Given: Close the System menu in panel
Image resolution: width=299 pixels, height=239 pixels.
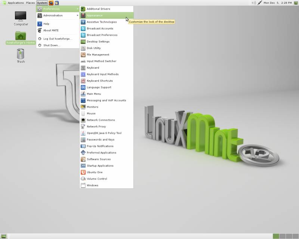Looking at the screenshot, I should 42,3.
